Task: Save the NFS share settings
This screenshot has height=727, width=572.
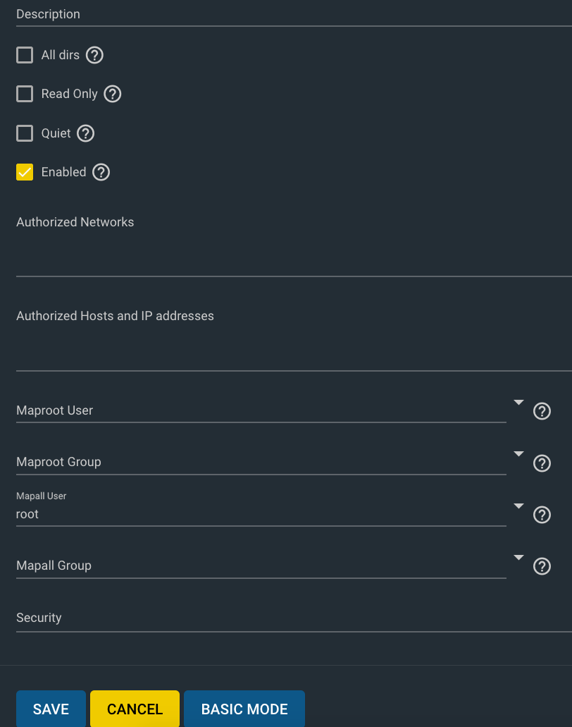Action: coord(51,709)
